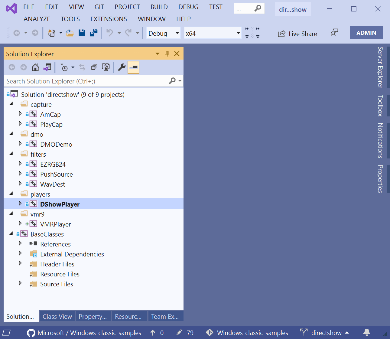Open the Windows-classic-samples repository link
This screenshot has height=339, width=390.
89,333
